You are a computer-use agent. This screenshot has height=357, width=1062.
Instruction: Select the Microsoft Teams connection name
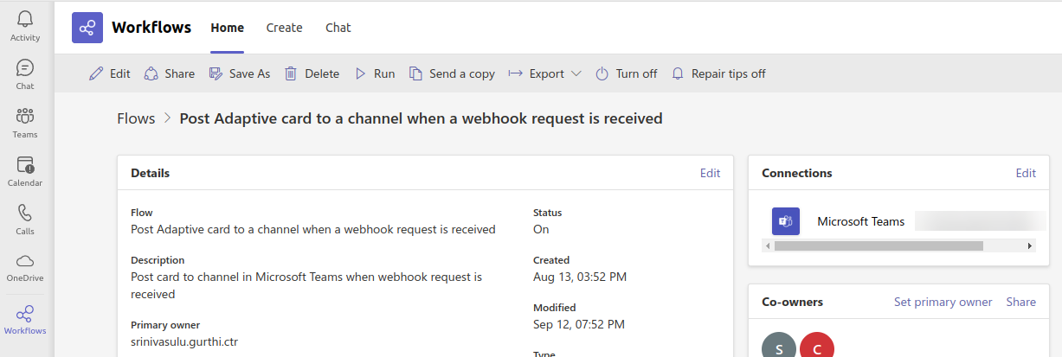click(x=861, y=221)
